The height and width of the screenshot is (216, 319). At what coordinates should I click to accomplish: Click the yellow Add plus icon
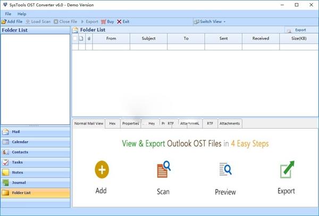(102, 169)
